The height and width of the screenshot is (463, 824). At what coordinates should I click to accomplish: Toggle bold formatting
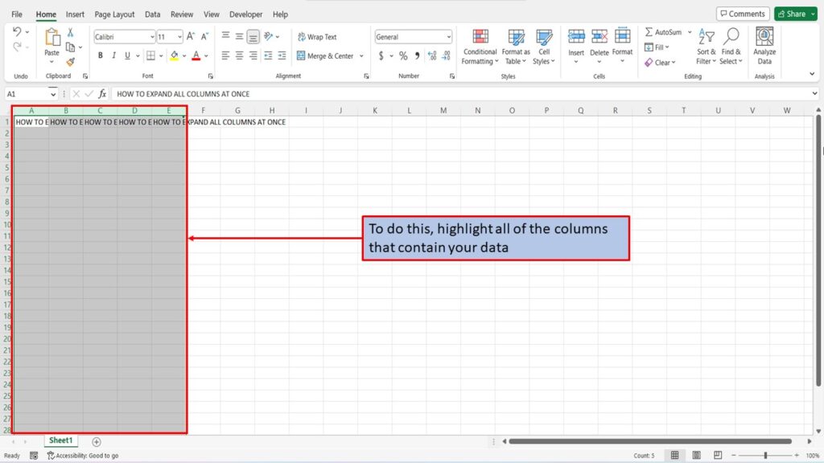point(101,55)
